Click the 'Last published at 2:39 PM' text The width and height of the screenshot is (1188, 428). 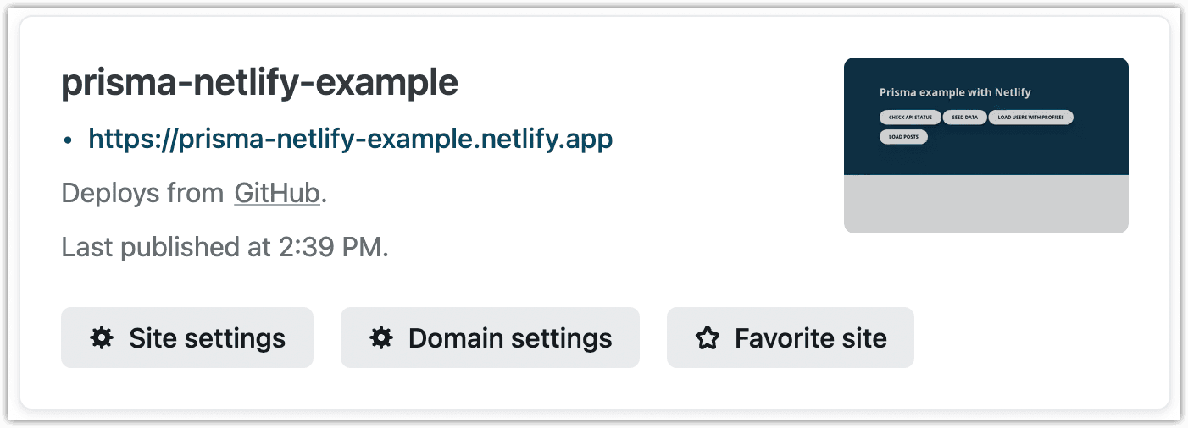[x=225, y=248]
